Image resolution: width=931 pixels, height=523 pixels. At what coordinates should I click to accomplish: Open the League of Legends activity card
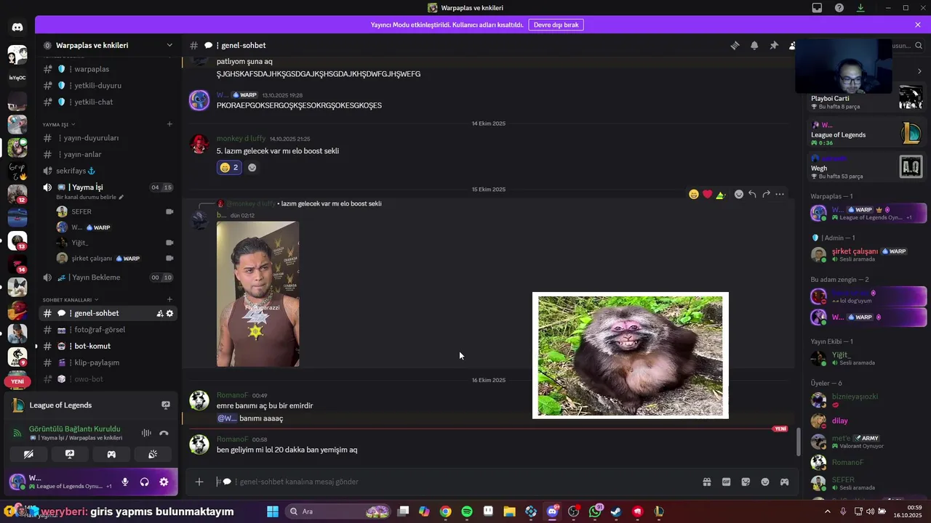coord(866,134)
